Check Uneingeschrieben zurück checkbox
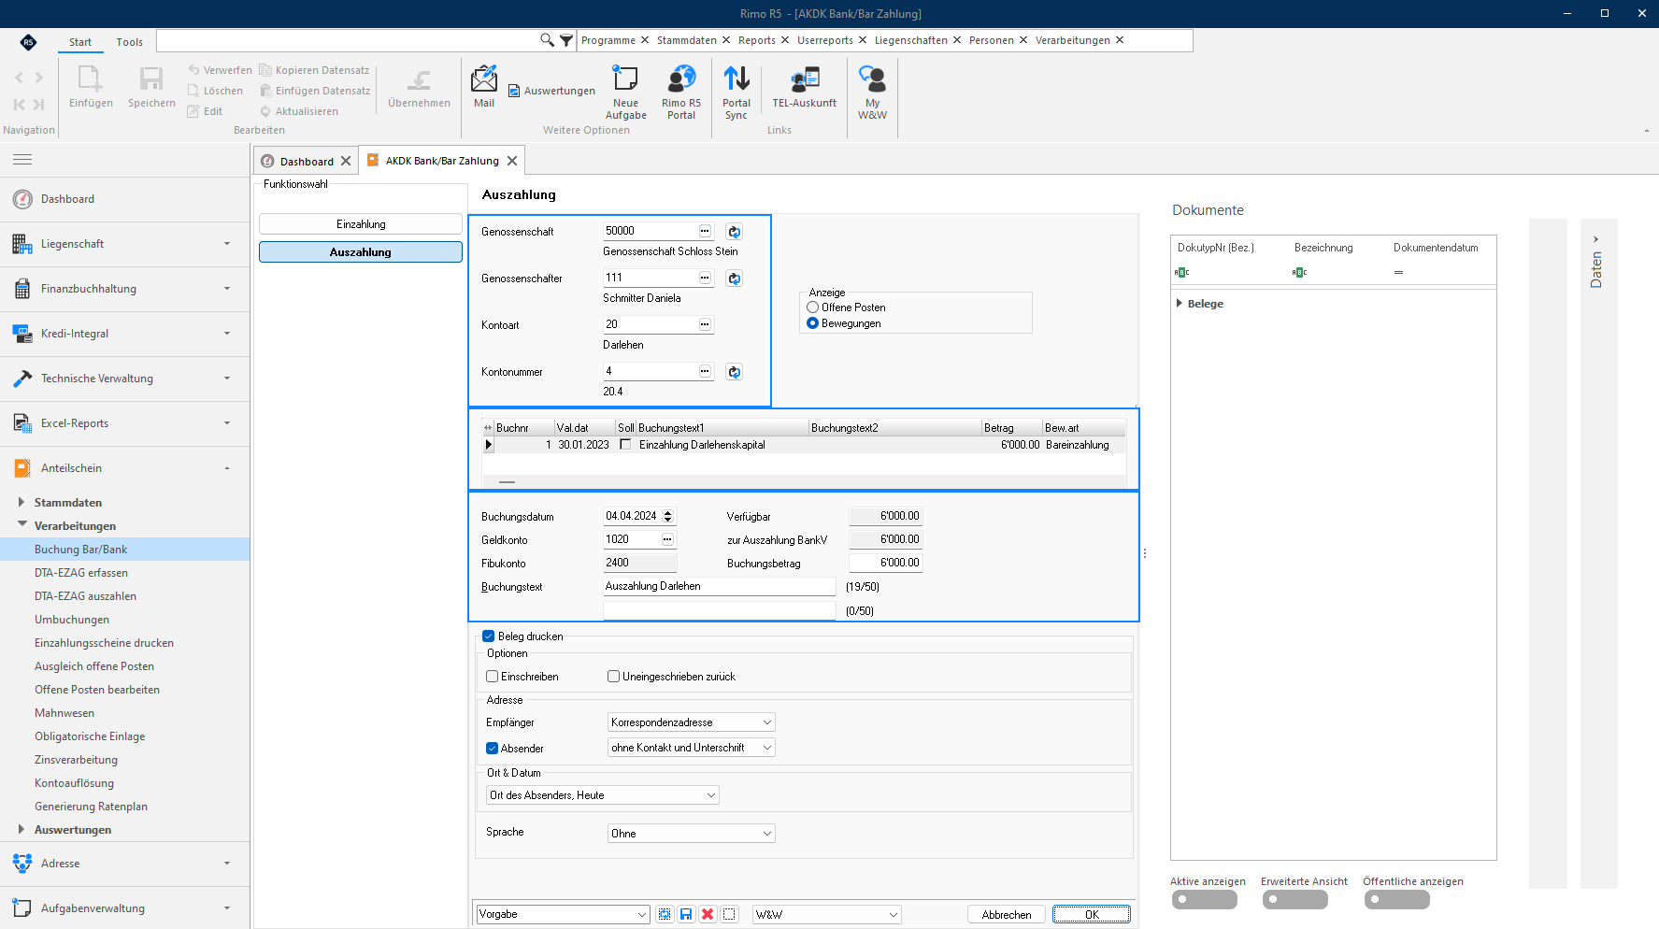This screenshot has width=1659, height=929. pyautogui.click(x=613, y=677)
